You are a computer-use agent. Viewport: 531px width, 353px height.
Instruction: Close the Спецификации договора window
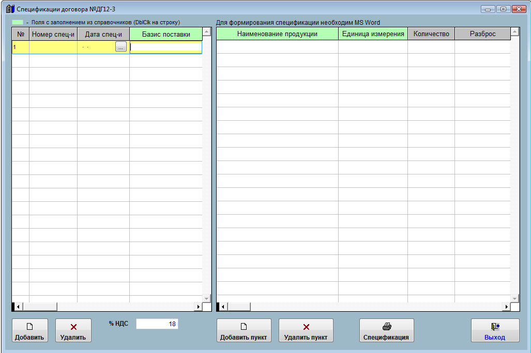519,9
